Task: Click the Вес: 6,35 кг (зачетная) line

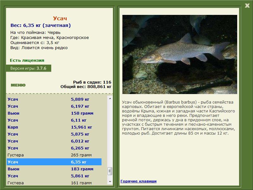Action: click(40, 25)
